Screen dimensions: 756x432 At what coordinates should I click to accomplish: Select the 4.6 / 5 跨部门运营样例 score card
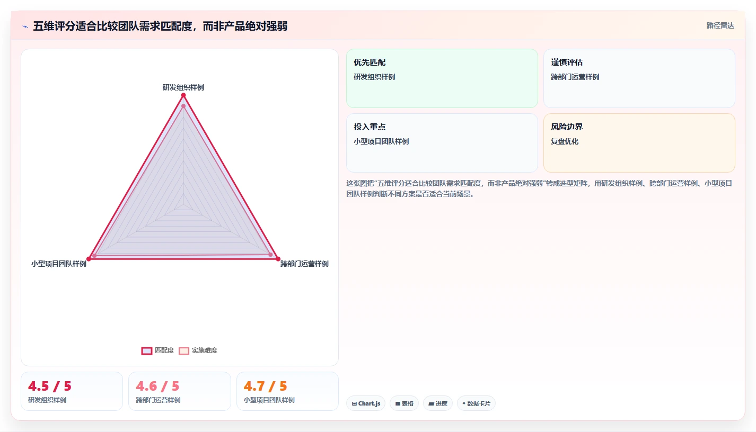[180, 391]
